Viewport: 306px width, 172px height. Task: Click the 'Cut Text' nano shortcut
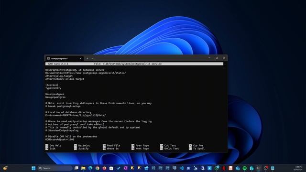coord(170,145)
